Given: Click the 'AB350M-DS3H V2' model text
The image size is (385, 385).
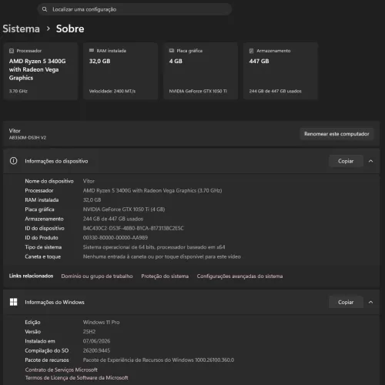Looking at the screenshot, I should point(28,138).
